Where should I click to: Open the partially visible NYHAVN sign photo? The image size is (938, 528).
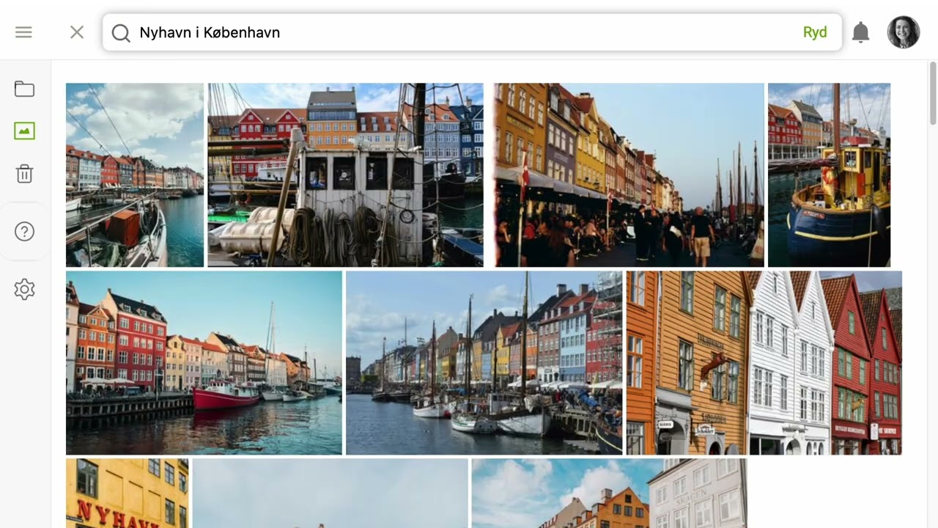(128, 494)
